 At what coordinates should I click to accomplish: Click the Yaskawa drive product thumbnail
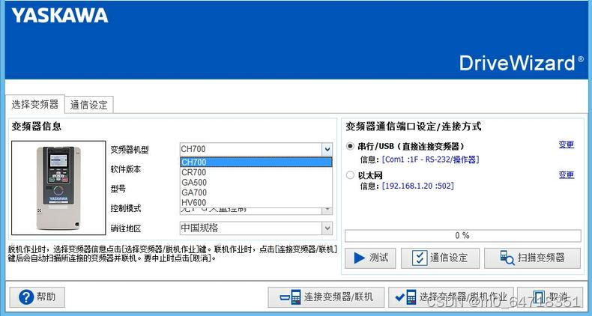click(x=58, y=188)
